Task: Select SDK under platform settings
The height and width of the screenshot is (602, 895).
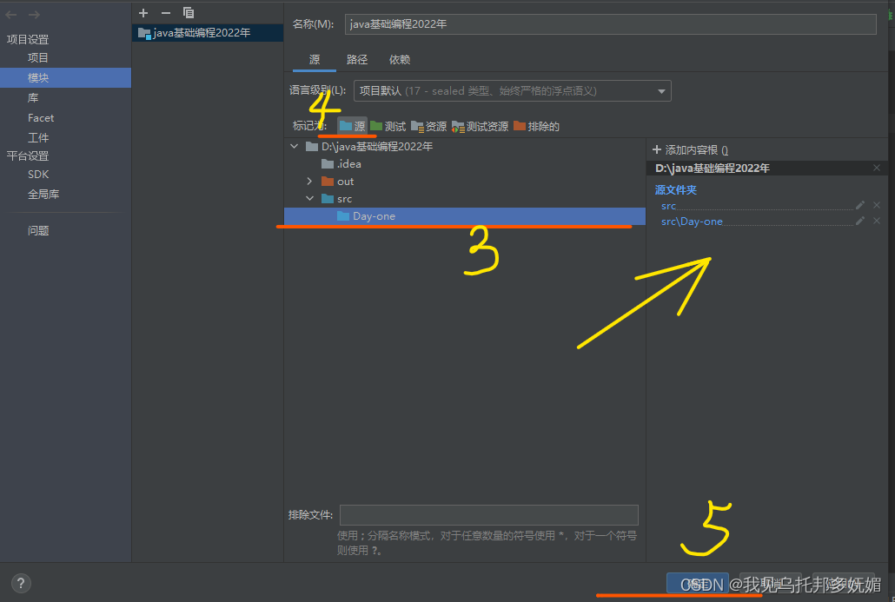Action: tap(38, 174)
